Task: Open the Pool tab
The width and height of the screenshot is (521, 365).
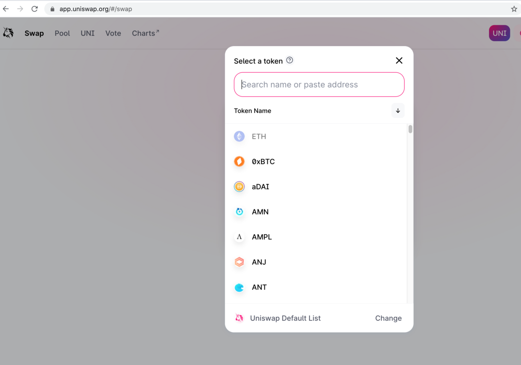Action: click(62, 33)
